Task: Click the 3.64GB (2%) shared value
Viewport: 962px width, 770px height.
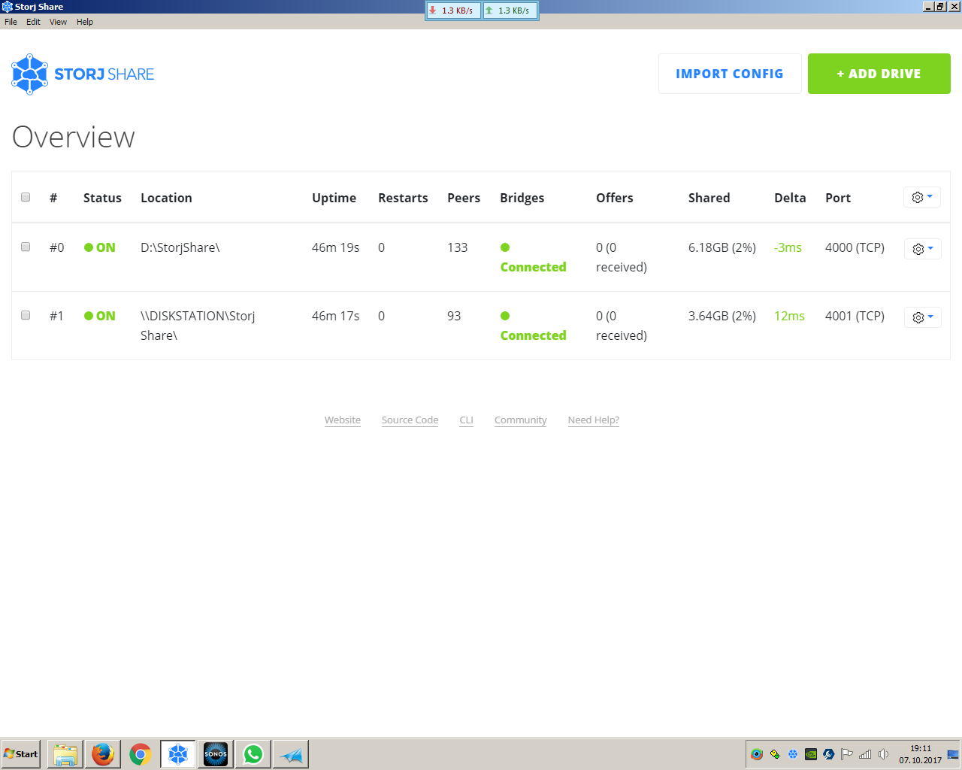Action: click(722, 316)
